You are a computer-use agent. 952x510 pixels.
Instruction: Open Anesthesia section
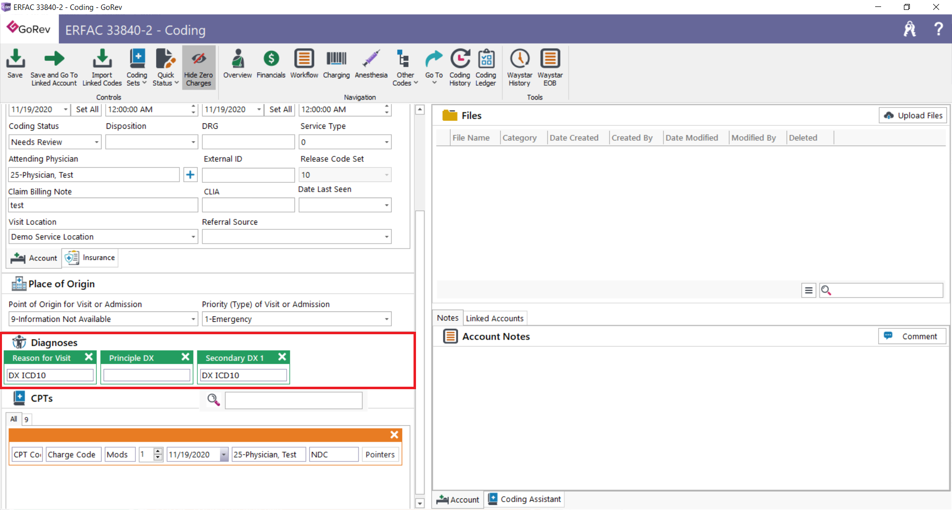coord(371,64)
